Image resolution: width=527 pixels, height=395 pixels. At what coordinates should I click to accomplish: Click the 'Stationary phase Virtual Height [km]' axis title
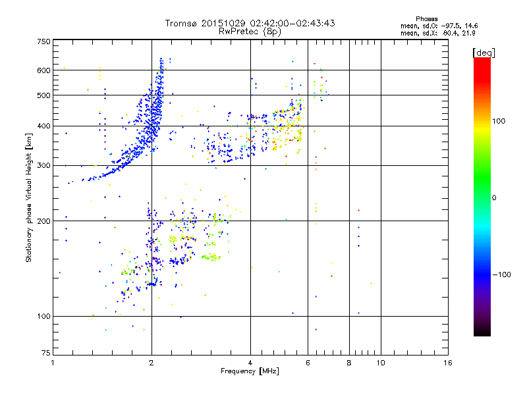click(28, 197)
